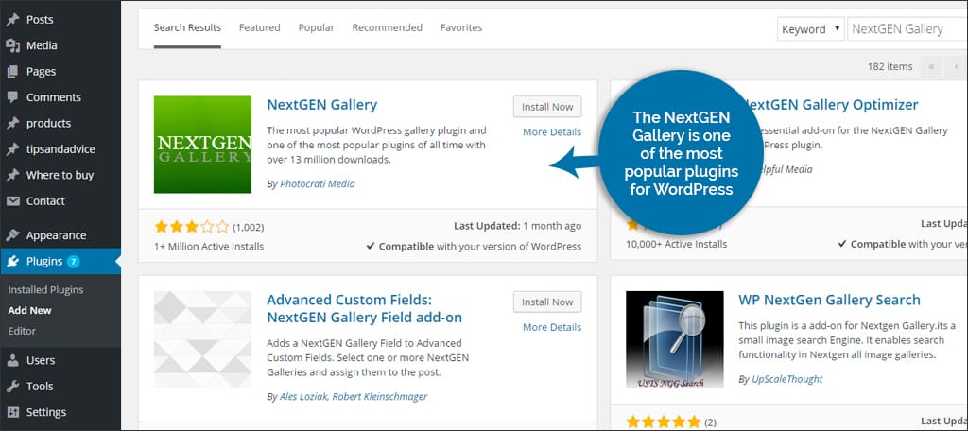This screenshot has height=431, width=968.
Task: Click the Advanced Custom Fields plugin thumbnail
Action: [202, 339]
